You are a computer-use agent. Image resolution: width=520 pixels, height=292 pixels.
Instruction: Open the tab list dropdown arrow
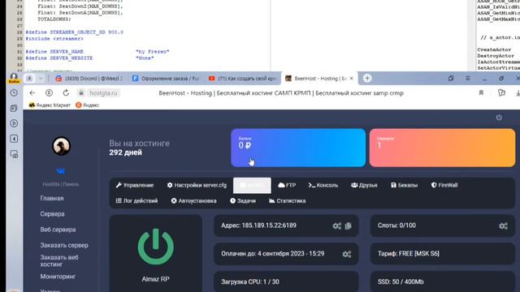(x=41, y=79)
